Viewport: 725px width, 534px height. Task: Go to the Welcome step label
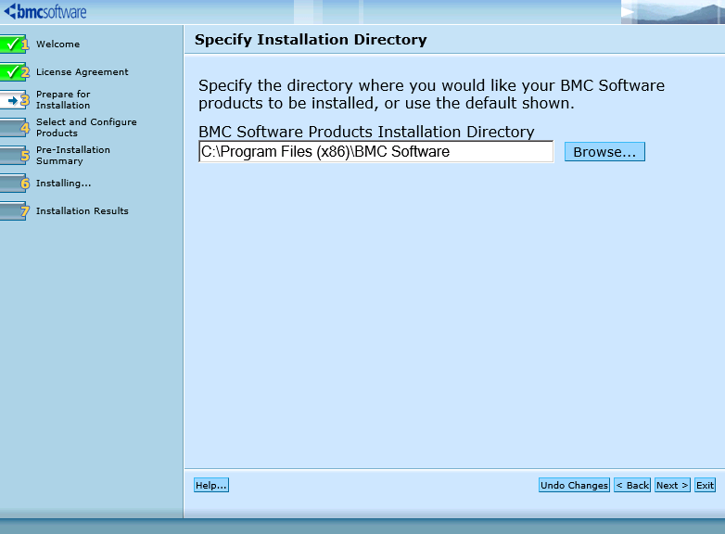[58, 44]
